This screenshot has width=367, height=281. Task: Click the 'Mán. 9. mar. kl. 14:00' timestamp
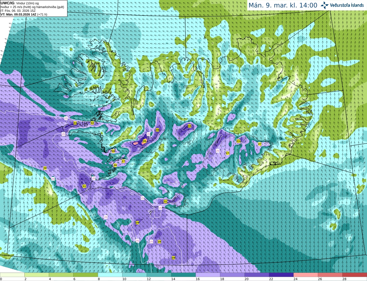tap(283, 5)
